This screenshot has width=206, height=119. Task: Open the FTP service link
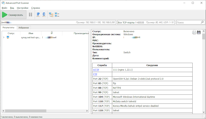[x=95, y=74]
